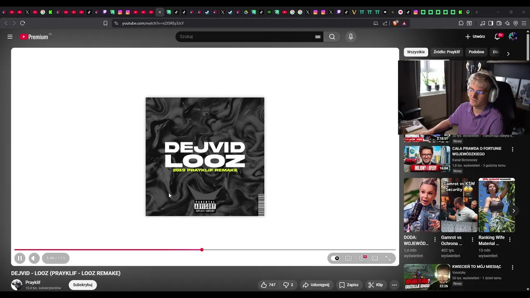The image size is (530, 298).
Task: Open the YouTube hamburger guide menu
Action: coord(10,37)
